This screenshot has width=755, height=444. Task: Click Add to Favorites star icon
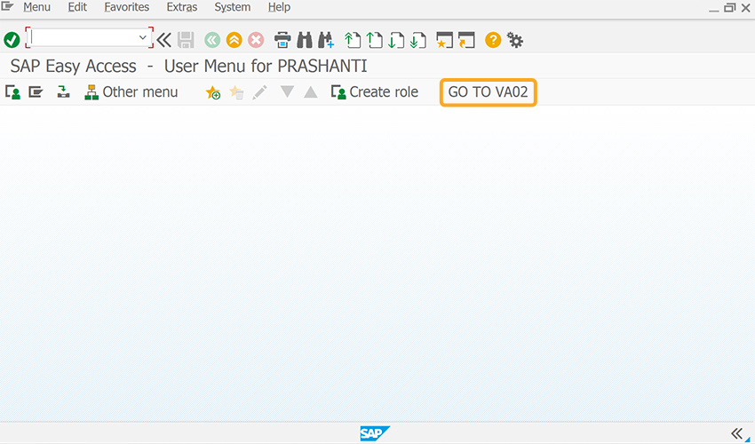(213, 92)
